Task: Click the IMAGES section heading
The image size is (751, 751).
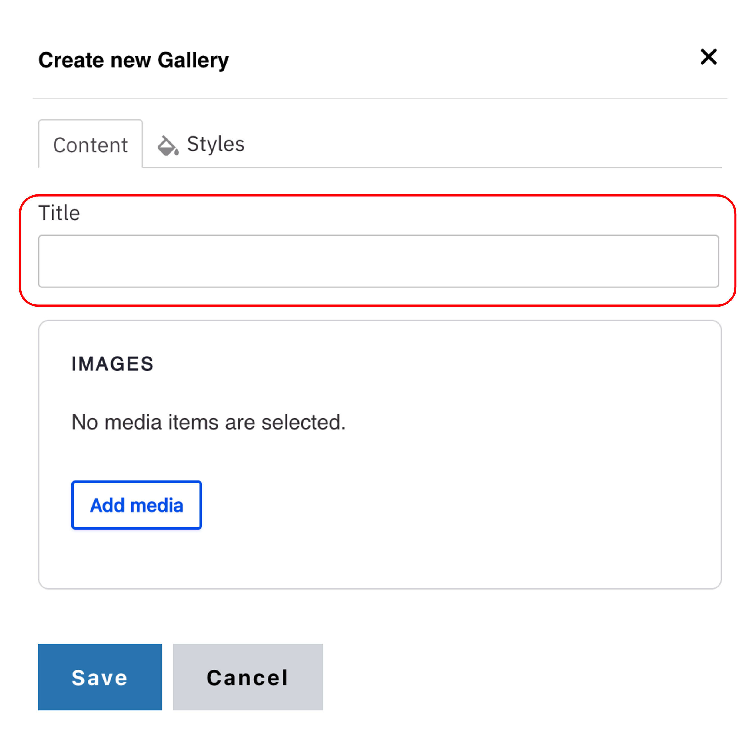Action: coord(112,364)
